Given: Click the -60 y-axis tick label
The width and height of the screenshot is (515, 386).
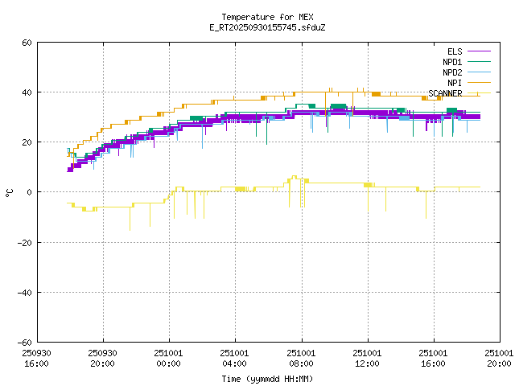Looking at the screenshot, I should [x=24, y=342].
